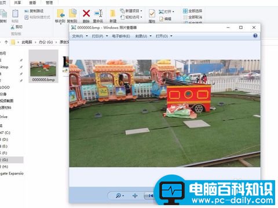Click the Cut (剪切) scissors icon
The image size is (278, 208).
13,27
